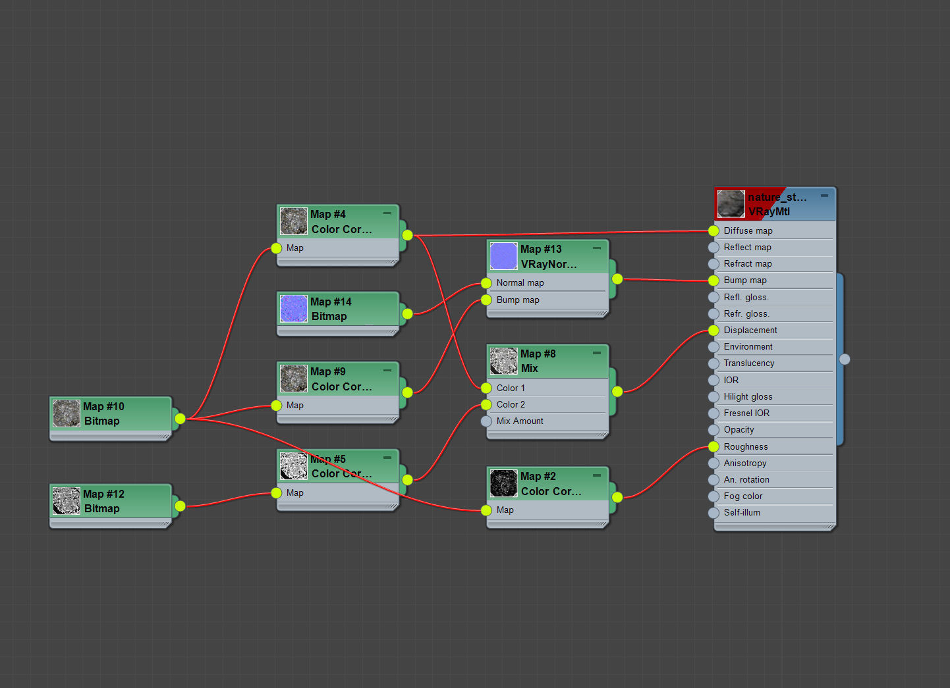Image resolution: width=950 pixels, height=688 pixels.
Task: Collapse the Map #8 Mix node
Action: point(597,353)
